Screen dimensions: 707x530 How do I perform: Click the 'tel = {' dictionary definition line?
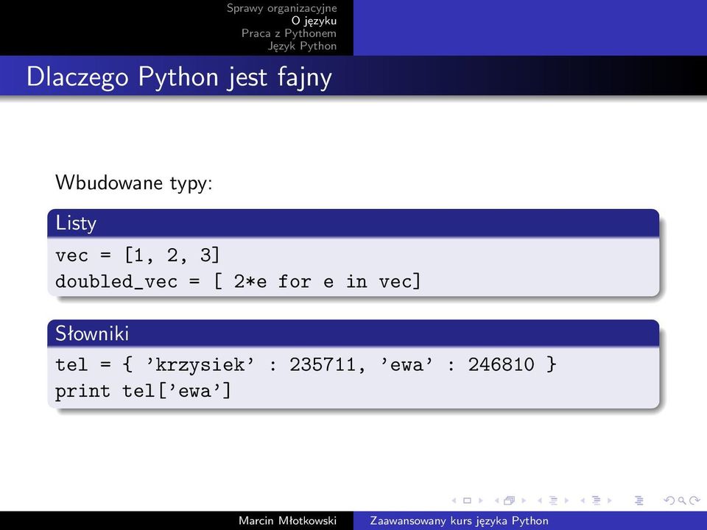(x=306, y=364)
